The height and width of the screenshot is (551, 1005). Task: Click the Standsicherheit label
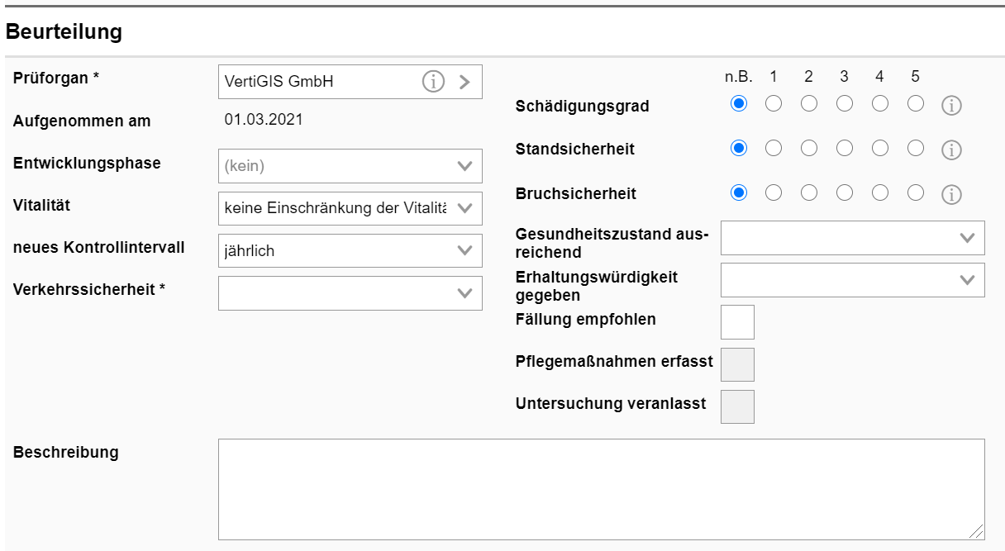(x=575, y=150)
